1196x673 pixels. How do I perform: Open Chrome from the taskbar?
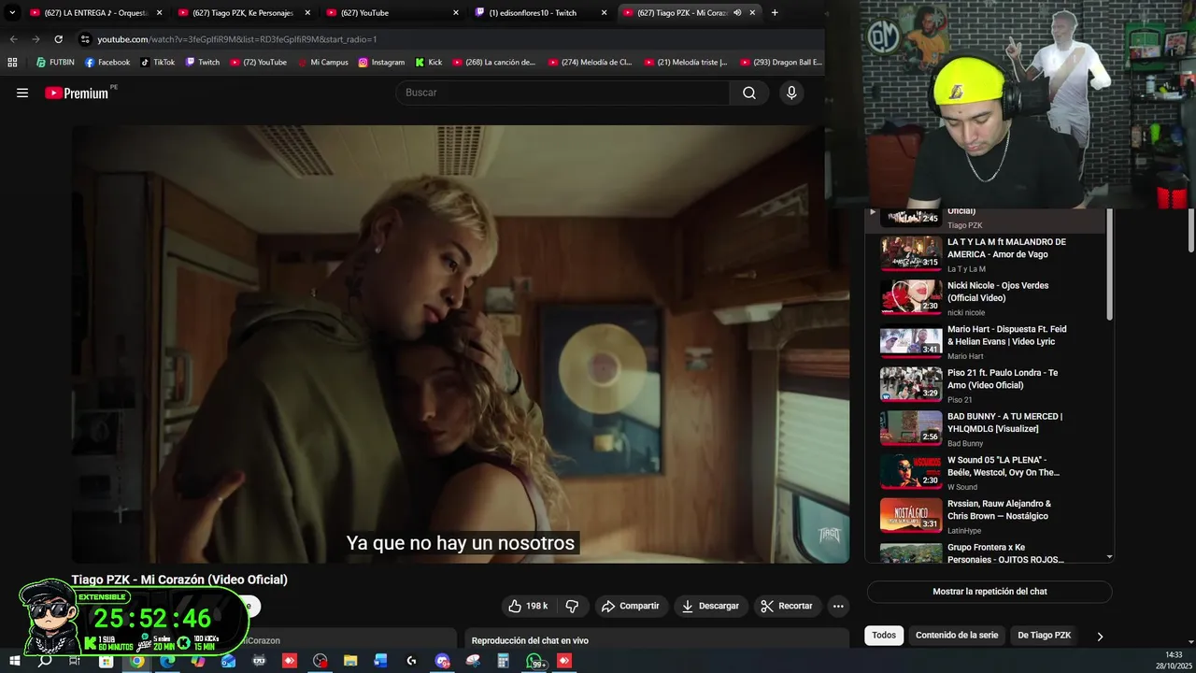point(136,661)
